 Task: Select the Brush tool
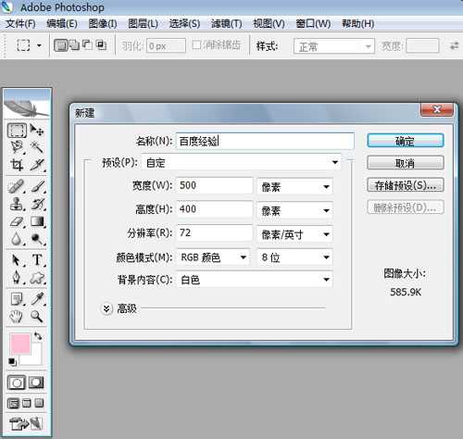(x=37, y=186)
